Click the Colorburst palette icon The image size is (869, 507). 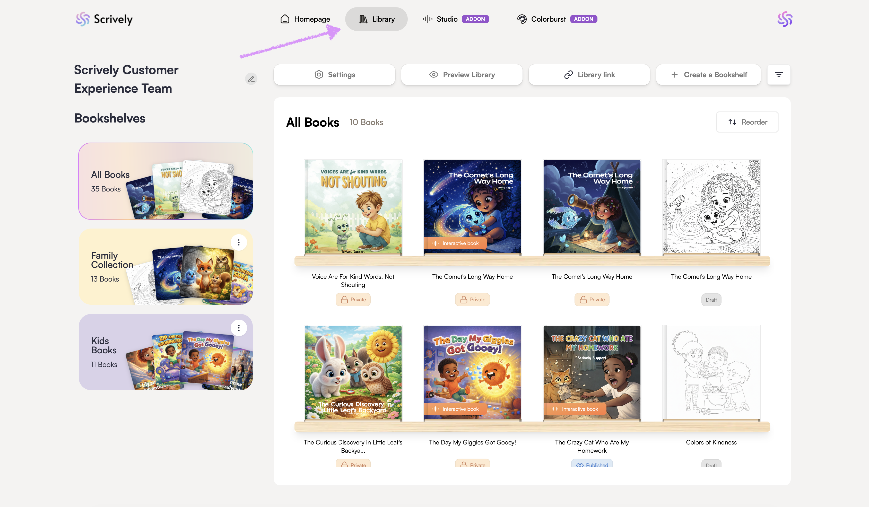(522, 19)
